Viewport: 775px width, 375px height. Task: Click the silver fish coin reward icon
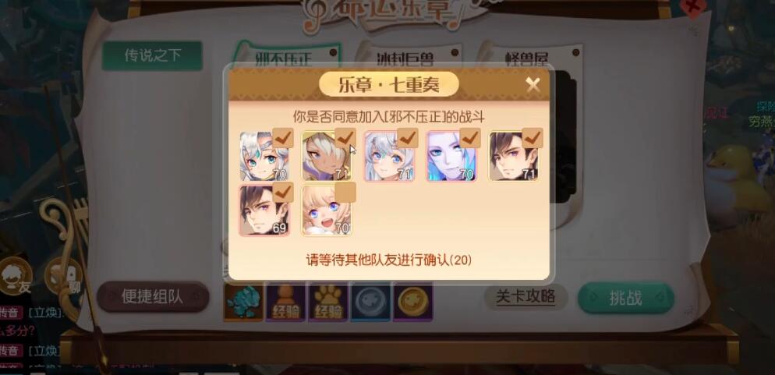370,302
